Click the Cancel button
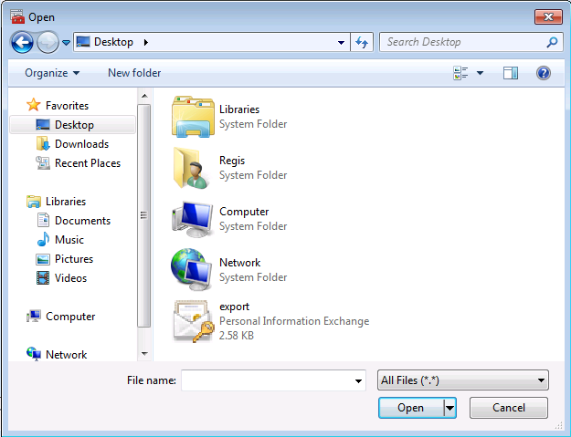 [x=508, y=408]
